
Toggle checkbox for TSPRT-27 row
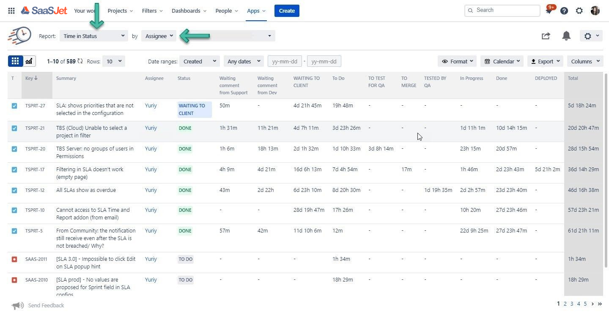click(x=14, y=106)
